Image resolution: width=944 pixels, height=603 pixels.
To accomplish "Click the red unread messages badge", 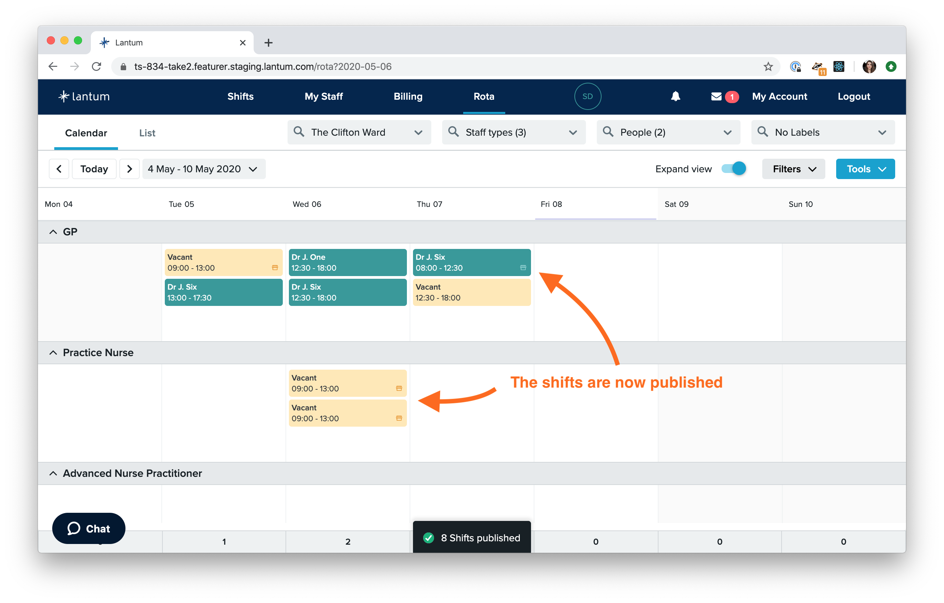I will coord(731,97).
